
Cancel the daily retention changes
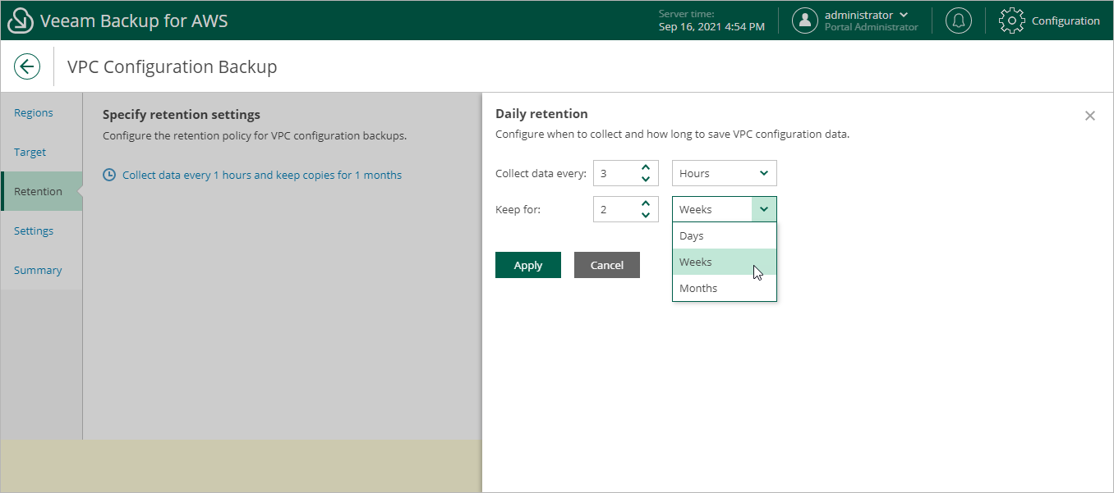coord(606,265)
